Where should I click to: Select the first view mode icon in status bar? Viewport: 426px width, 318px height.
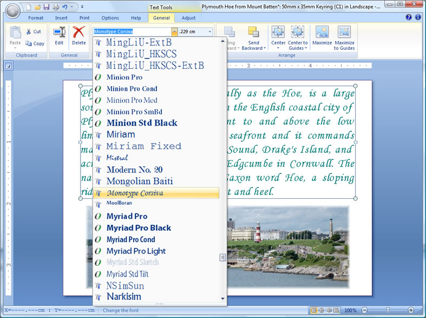[x=313, y=310]
